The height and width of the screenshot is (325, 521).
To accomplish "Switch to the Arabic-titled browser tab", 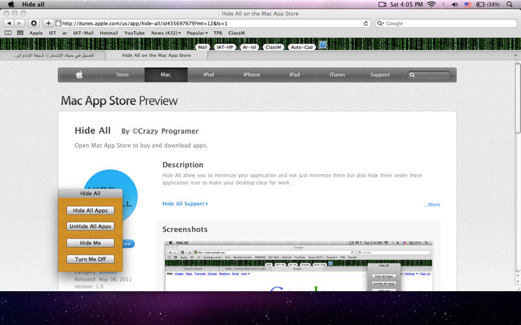I will (54, 55).
